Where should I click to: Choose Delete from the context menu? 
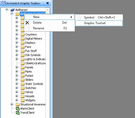tap(49, 23)
